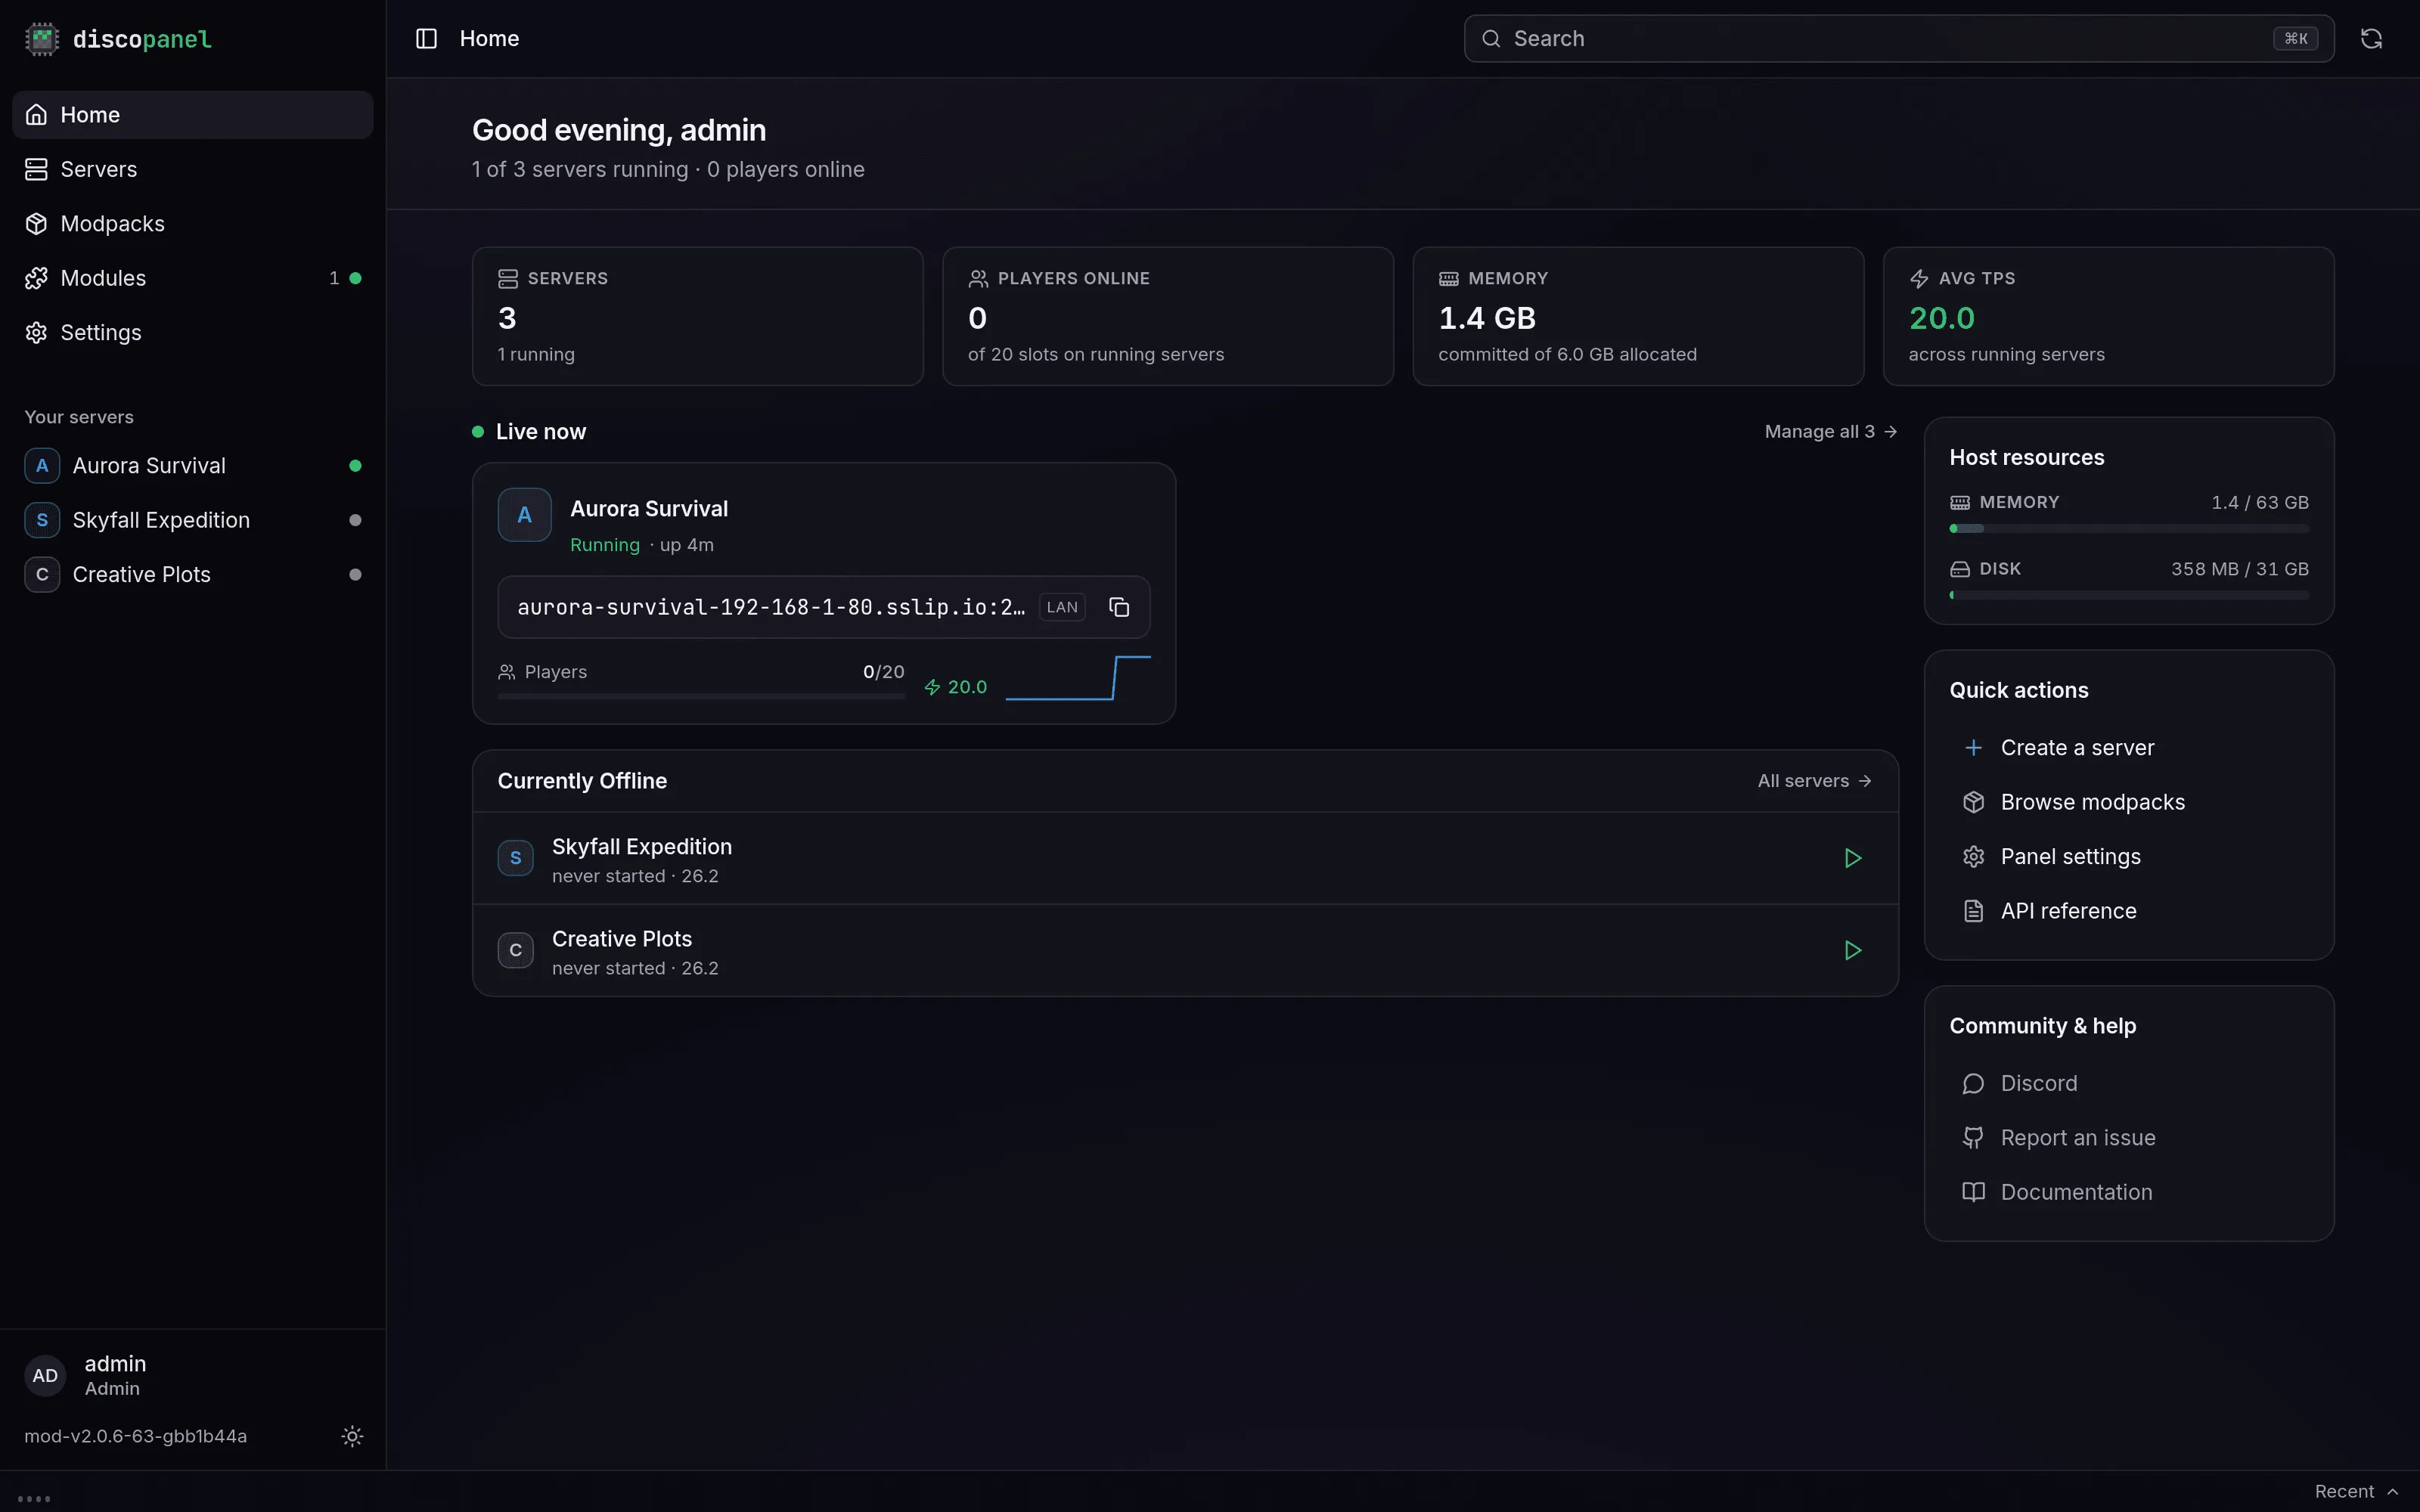The image size is (2420, 1512).
Task: Open Creative Plots offline row title
Action: 622,939
